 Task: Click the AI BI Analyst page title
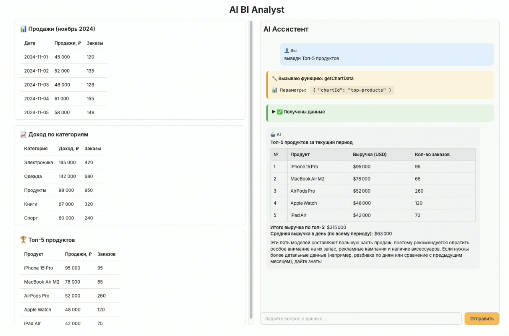257,10
